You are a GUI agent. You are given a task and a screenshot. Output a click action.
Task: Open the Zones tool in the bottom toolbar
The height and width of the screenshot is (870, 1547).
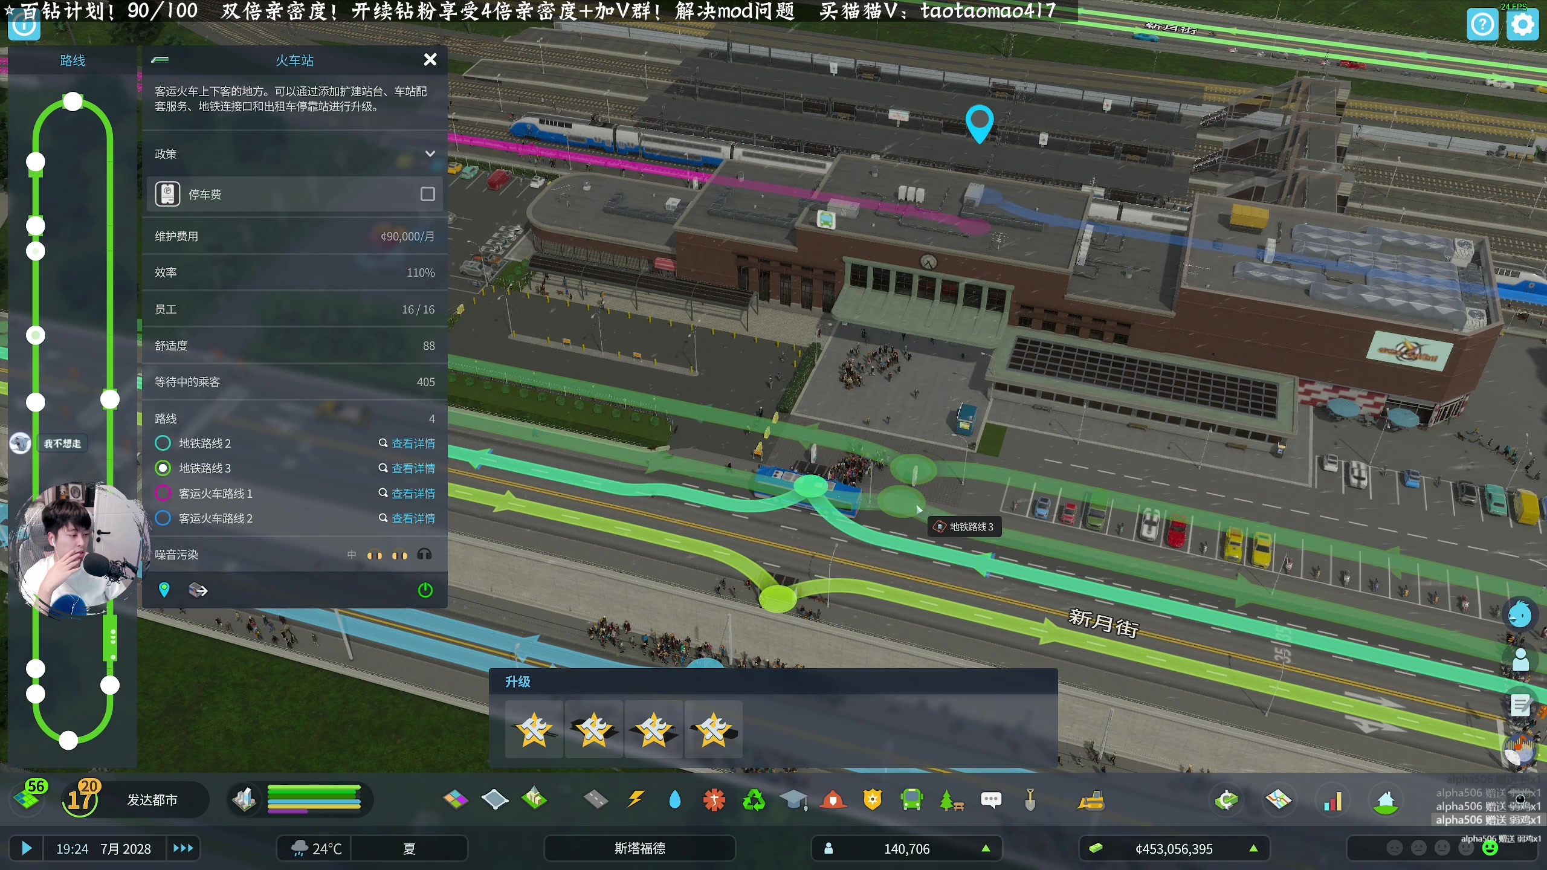point(456,800)
